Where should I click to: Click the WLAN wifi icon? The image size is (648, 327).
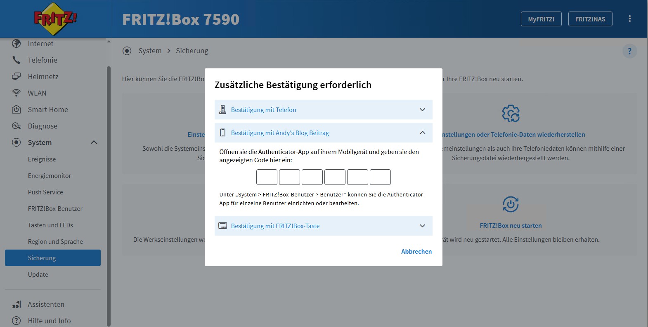click(x=16, y=93)
